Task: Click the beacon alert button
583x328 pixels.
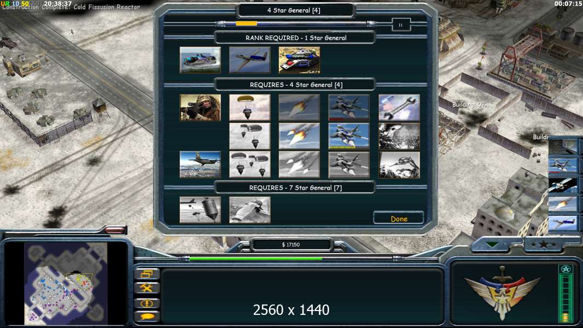Action: pos(147,303)
